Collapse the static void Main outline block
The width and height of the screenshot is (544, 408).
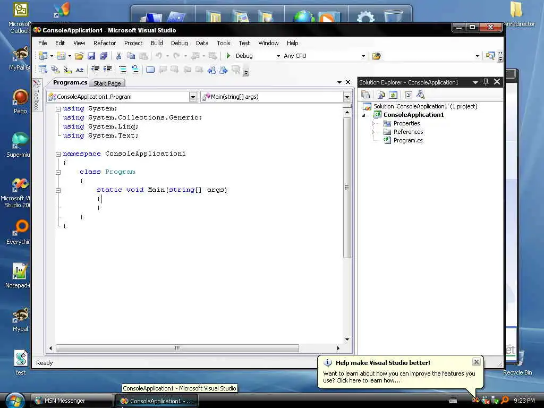point(58,190)
